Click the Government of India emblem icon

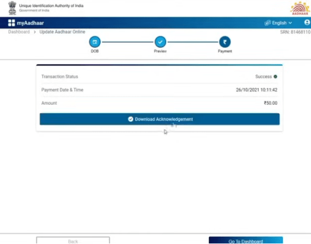[13, 8]
